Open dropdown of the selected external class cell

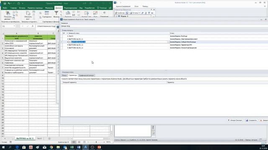click(x=168, y=42)
